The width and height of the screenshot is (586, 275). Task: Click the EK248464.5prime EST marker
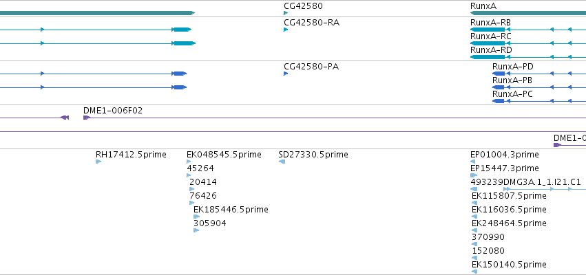[474, 230]
